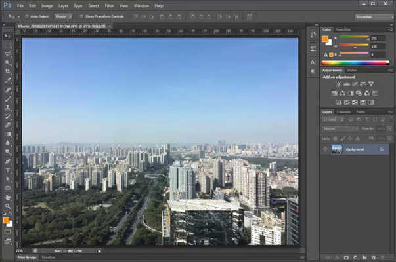Click the foreground orange swatch in toolbox
This screenshot has width=396, height=262.
click(7, 220)
